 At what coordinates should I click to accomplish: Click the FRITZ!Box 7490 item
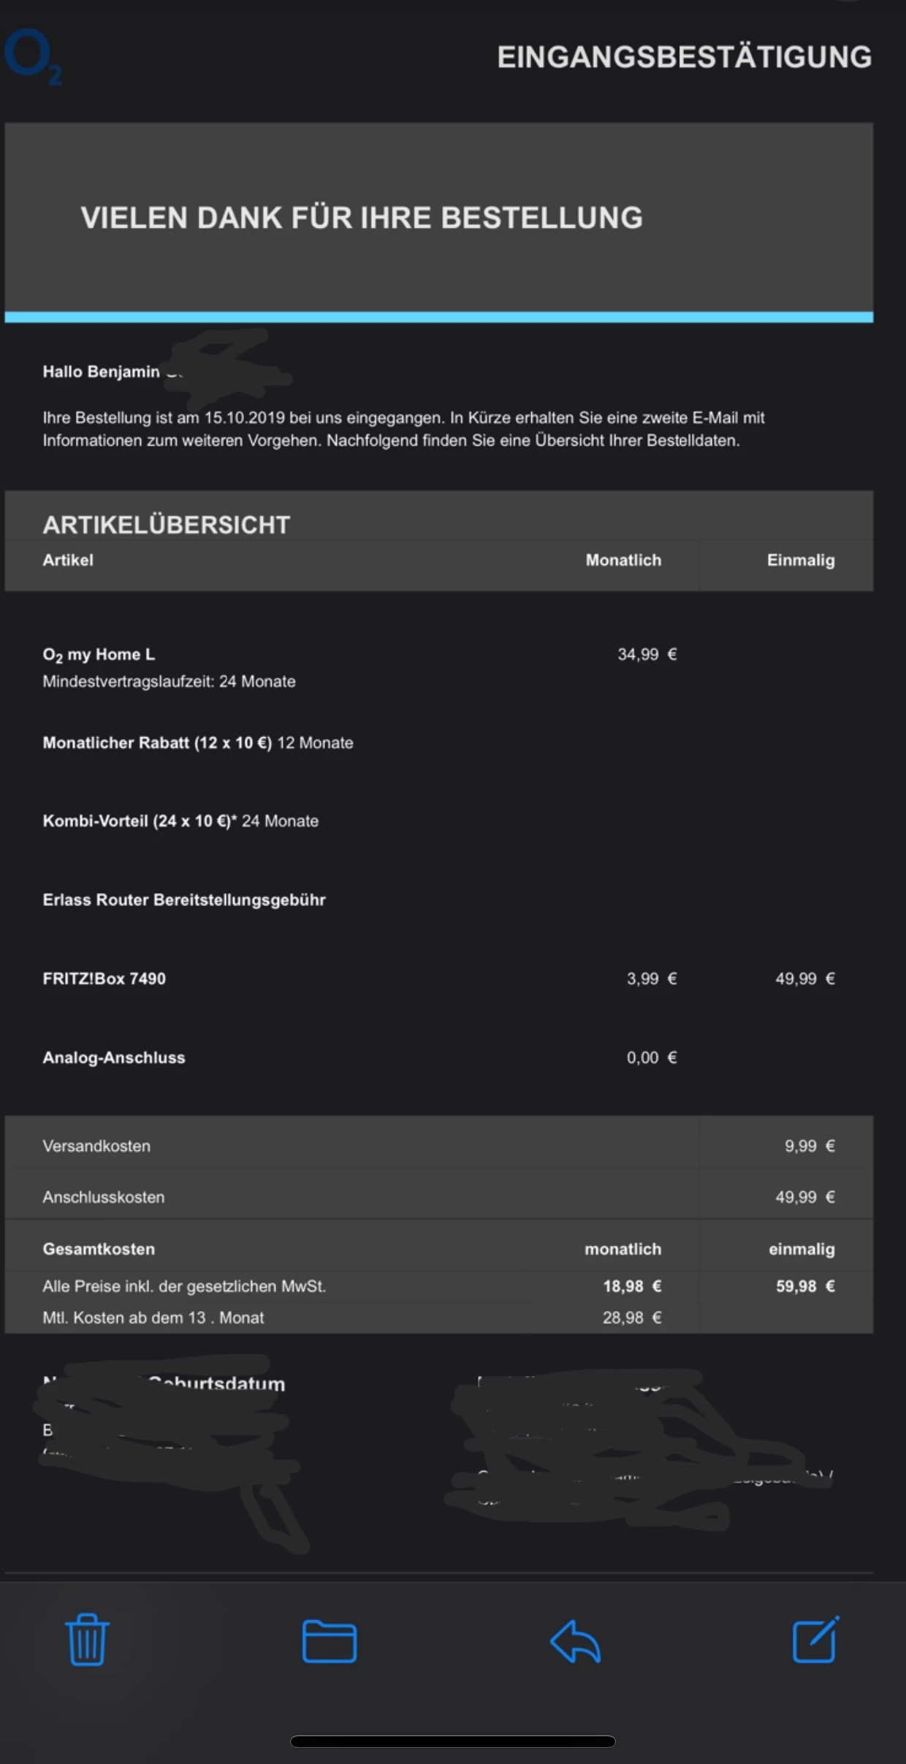[104, 979]
